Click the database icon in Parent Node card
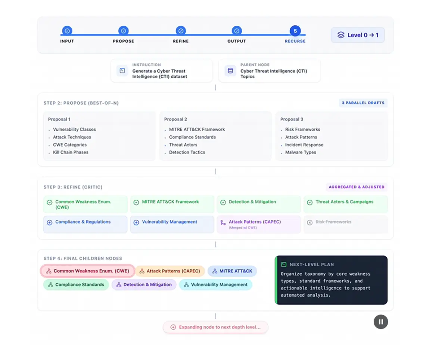This screenshot has width=448, height=345. point(230,70)
